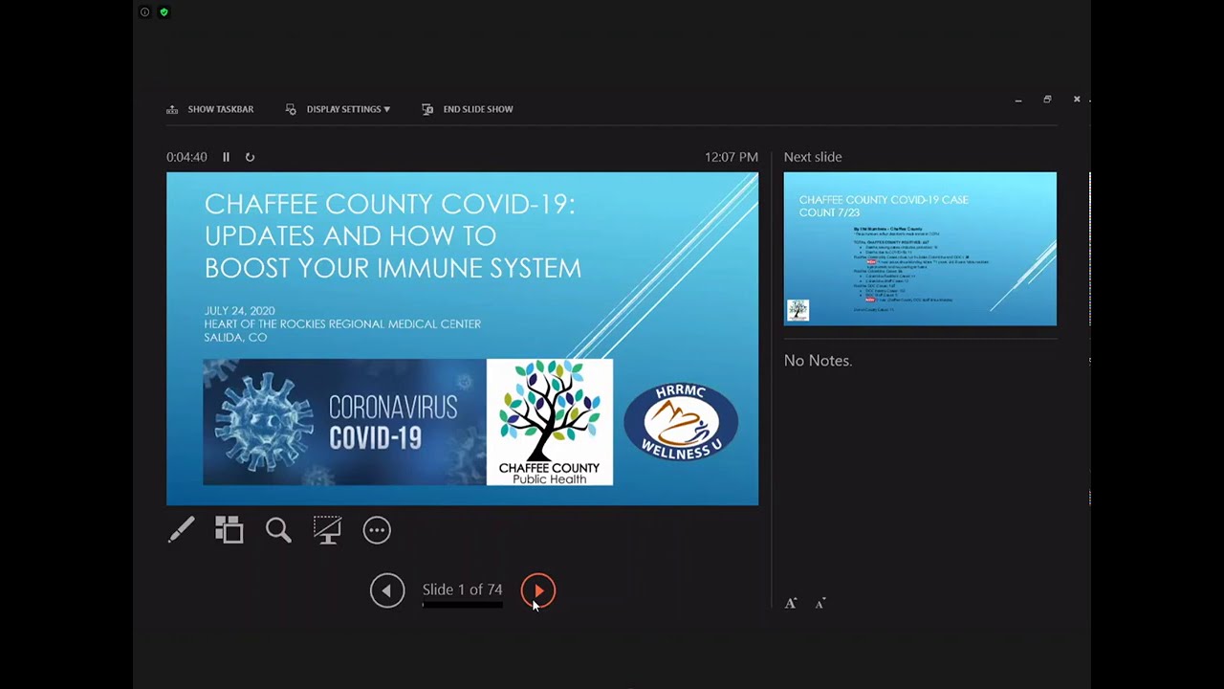The height and width of the screenshot is (689, 1224).
Task: Advance to the next slide
Action: (538, 590)
